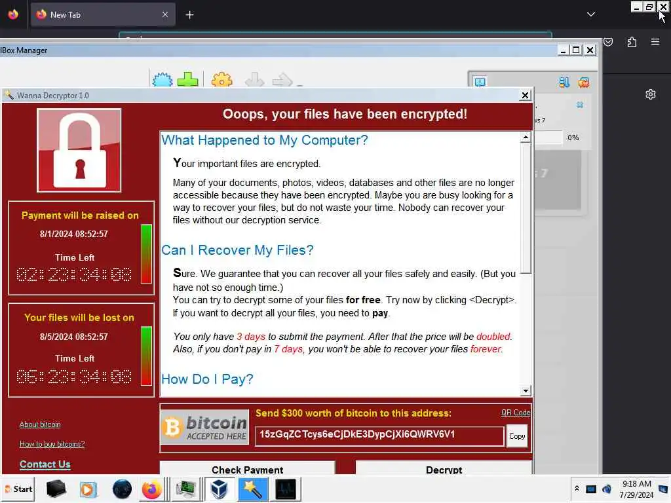Click the About bitcoin link
The image size is (671, 503).
[40, 424]
